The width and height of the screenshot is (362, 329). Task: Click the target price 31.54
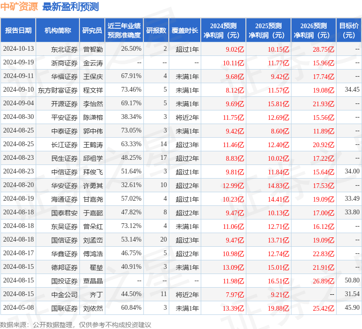click(352, 294)
